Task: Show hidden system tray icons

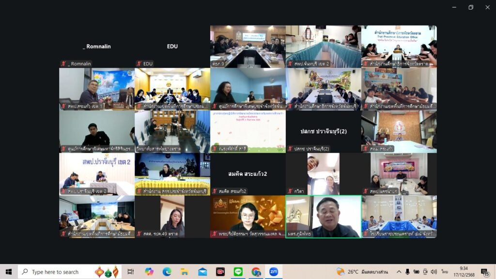Action: [x=399, y=272]
